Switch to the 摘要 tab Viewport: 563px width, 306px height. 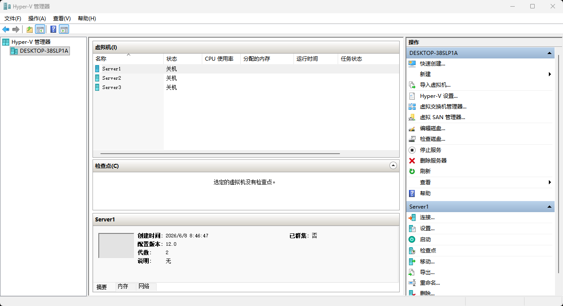[x=102, y=287]
